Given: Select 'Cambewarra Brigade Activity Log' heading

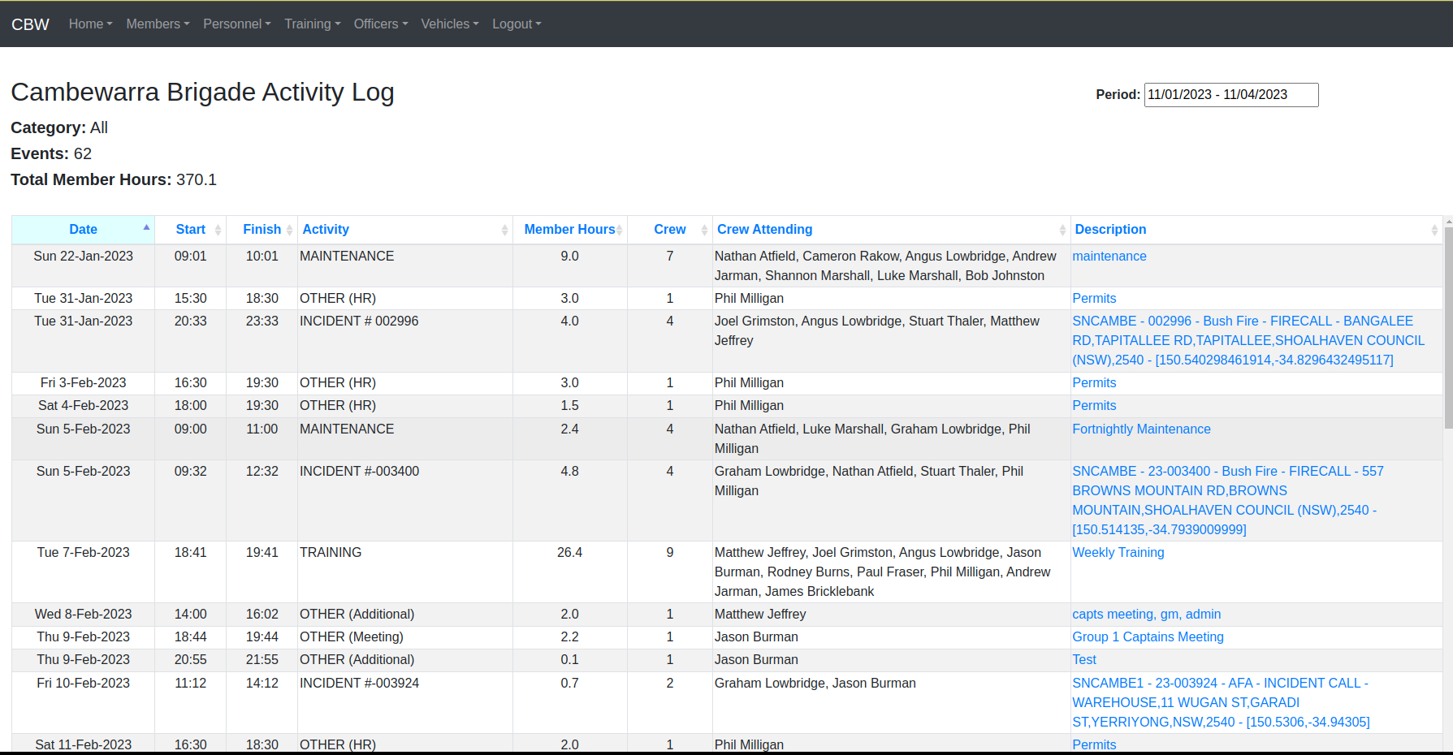Looking at the screenshot, I should click(202, 93).
